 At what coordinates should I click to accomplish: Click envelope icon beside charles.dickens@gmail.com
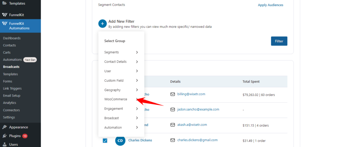[x=173, y=140]
